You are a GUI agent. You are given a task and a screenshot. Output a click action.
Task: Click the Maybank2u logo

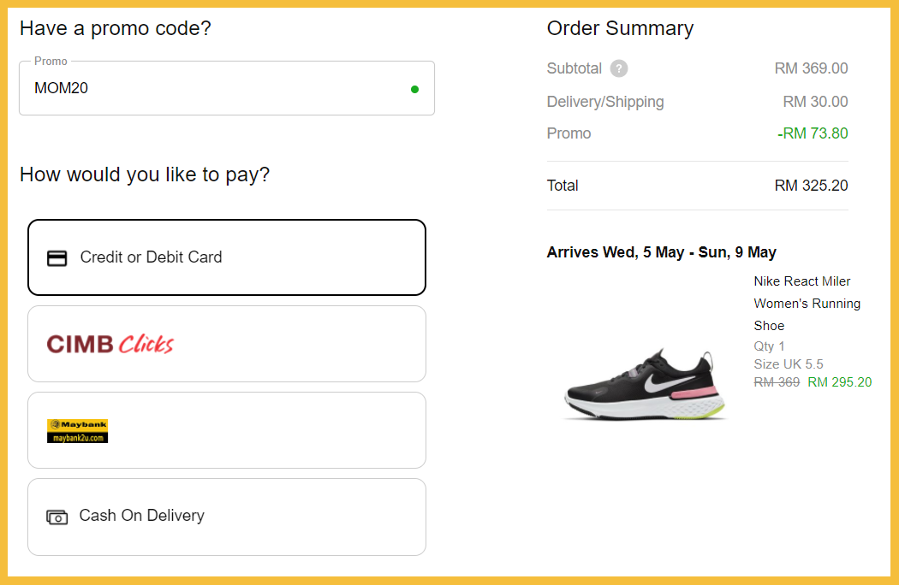[77, 430]
